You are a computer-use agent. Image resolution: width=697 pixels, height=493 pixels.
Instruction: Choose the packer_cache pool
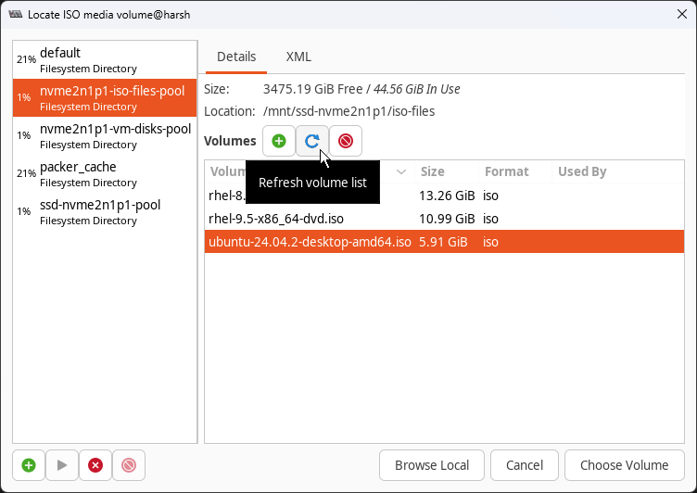(x=105, y=174)
